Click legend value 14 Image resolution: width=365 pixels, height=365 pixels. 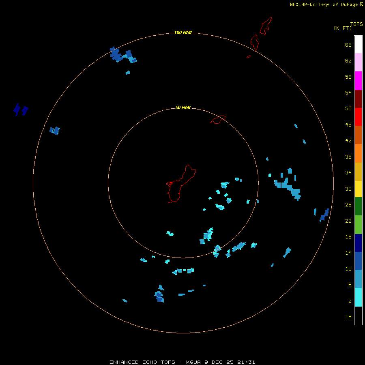coord(348,253)
